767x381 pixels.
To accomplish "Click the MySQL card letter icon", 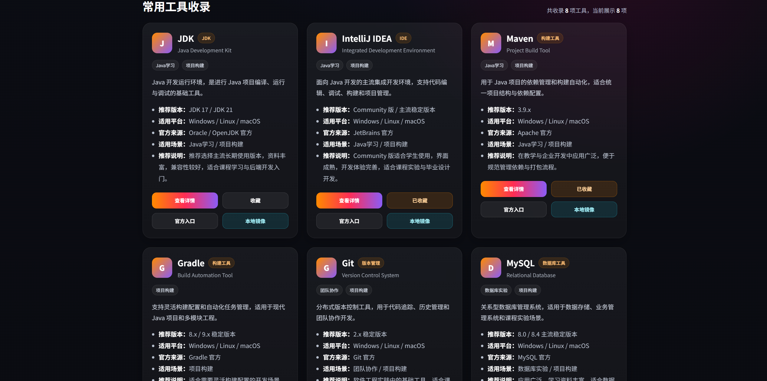I will coord(491,268).
